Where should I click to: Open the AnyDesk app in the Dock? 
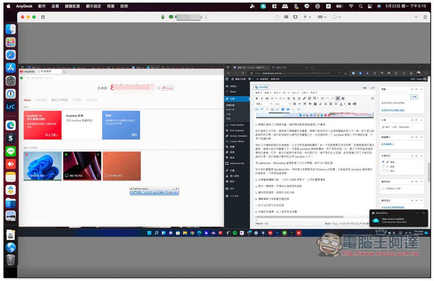coord(10,164)
